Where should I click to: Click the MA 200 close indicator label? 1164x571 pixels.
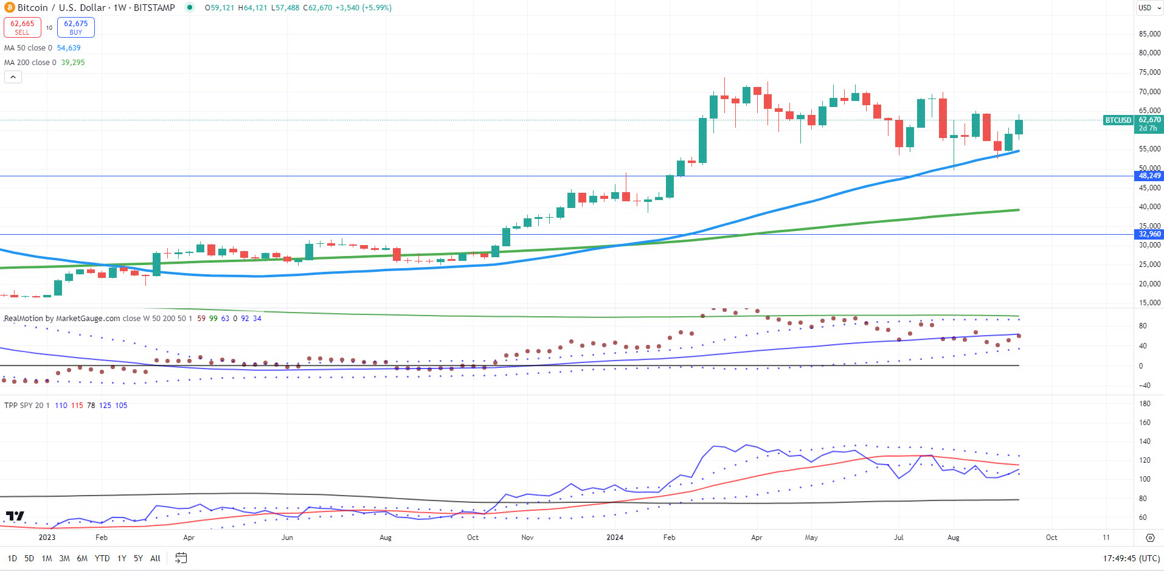click(30, 63)
